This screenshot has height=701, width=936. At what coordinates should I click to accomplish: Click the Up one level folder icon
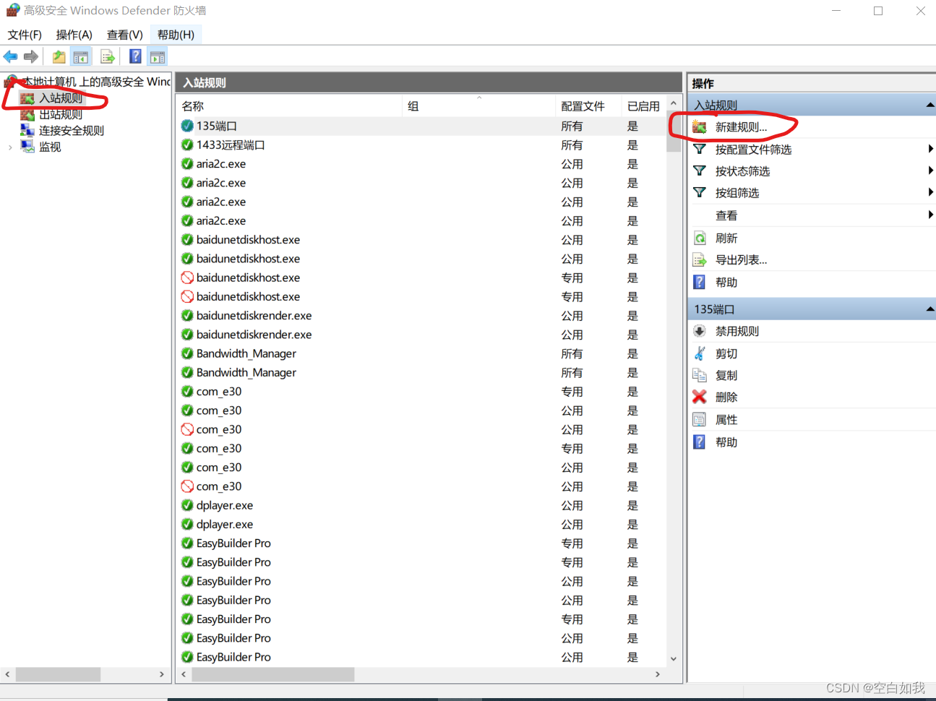click(x=59, y=56)
